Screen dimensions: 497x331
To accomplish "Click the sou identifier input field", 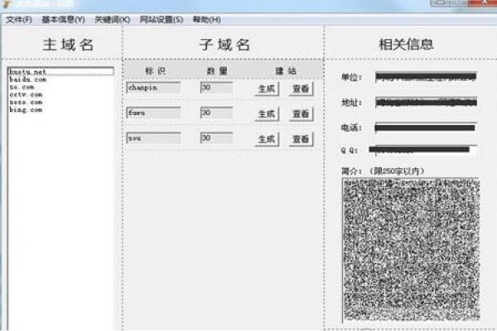I will click(x=153, y=138).
